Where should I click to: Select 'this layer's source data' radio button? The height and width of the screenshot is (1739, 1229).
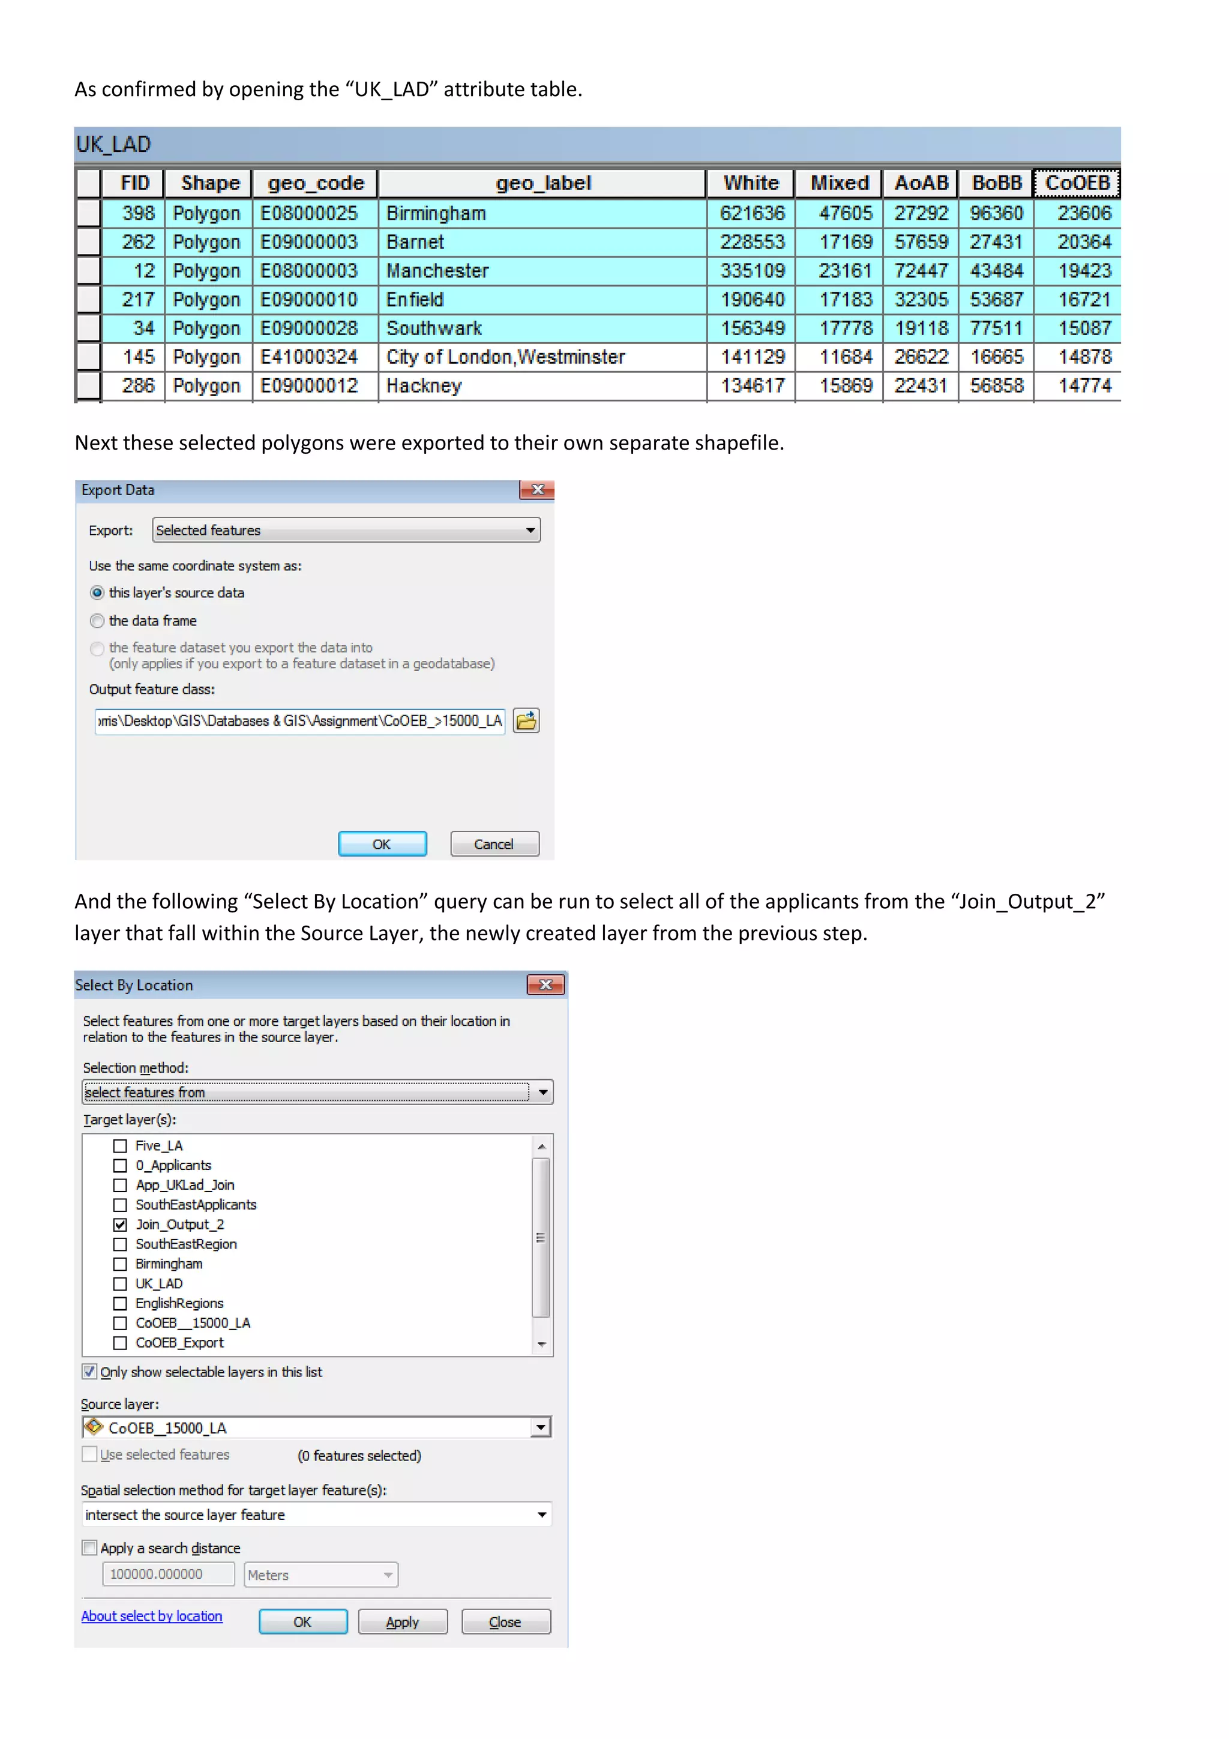(x=97, y=593)
